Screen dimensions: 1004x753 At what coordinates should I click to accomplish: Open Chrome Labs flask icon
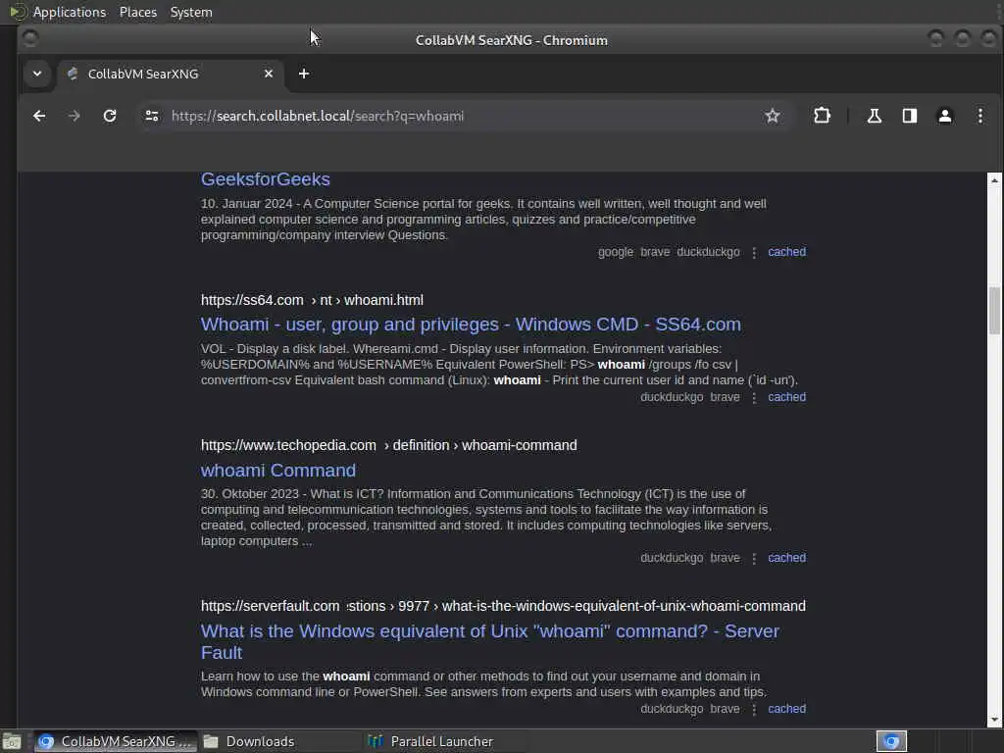(x=874, y=116)
